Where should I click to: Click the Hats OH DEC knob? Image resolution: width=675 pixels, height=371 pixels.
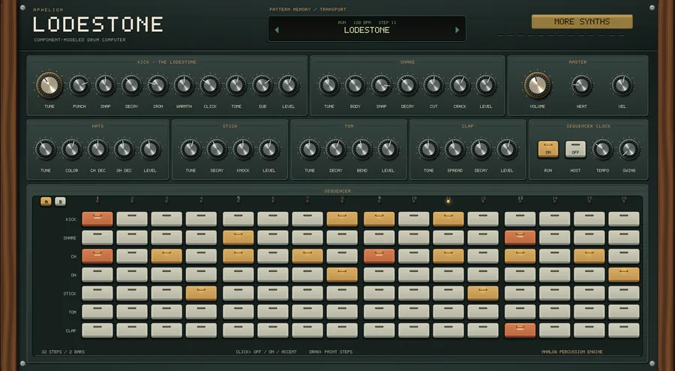point(124,149)
